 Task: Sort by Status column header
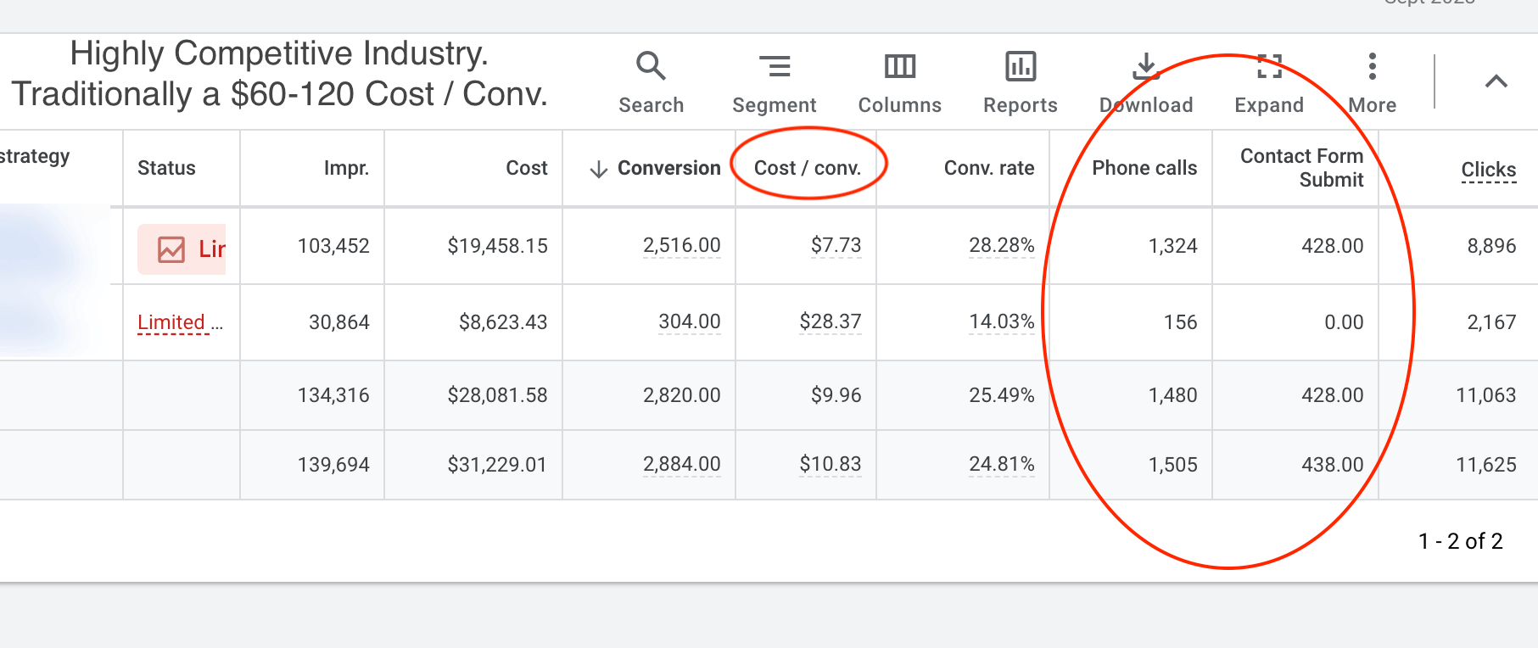pos(166,168)
